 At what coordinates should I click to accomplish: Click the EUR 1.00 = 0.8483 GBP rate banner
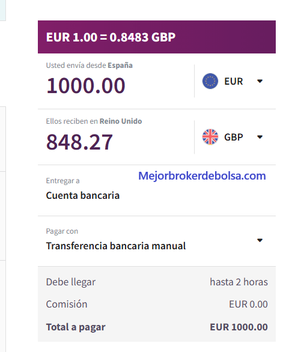click(x=157, y=37)
